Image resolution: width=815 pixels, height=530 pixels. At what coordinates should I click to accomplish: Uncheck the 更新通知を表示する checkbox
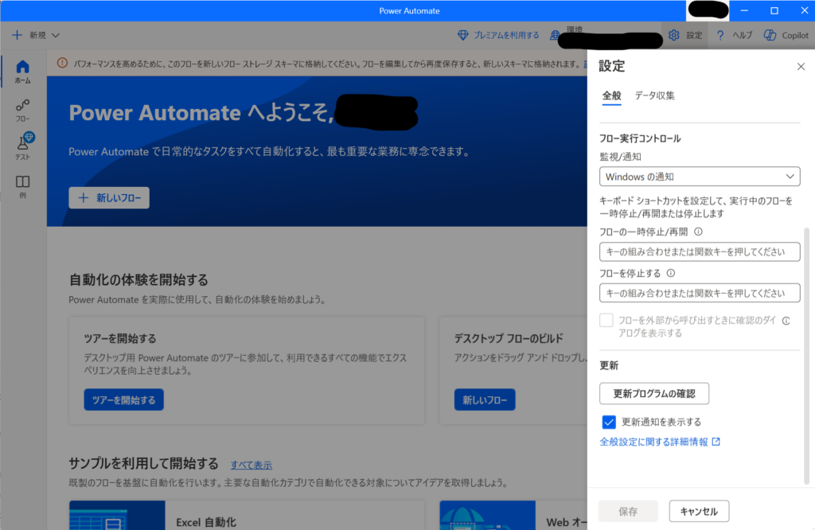[610, 422]
